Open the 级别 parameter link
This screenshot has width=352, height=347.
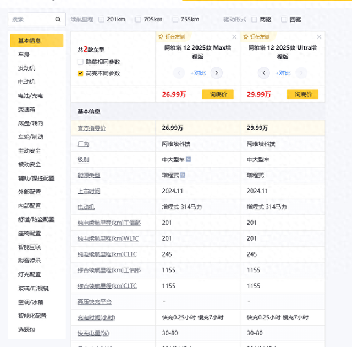click(83, 160)
